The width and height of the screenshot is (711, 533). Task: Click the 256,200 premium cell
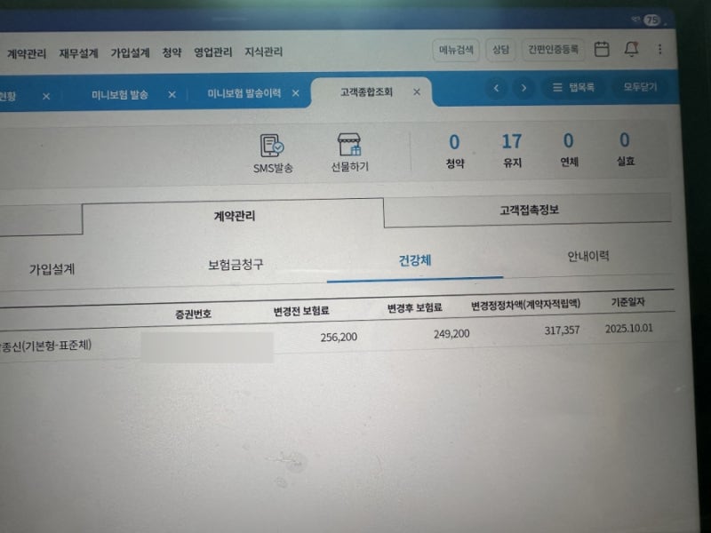(x=339, y=338)
